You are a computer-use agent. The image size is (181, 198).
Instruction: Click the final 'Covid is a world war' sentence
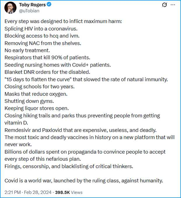point(84,181)
